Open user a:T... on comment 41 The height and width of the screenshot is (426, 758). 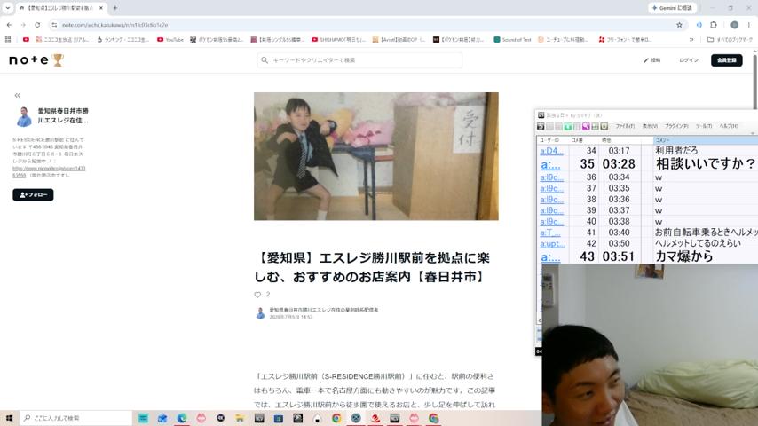(550, 233)
